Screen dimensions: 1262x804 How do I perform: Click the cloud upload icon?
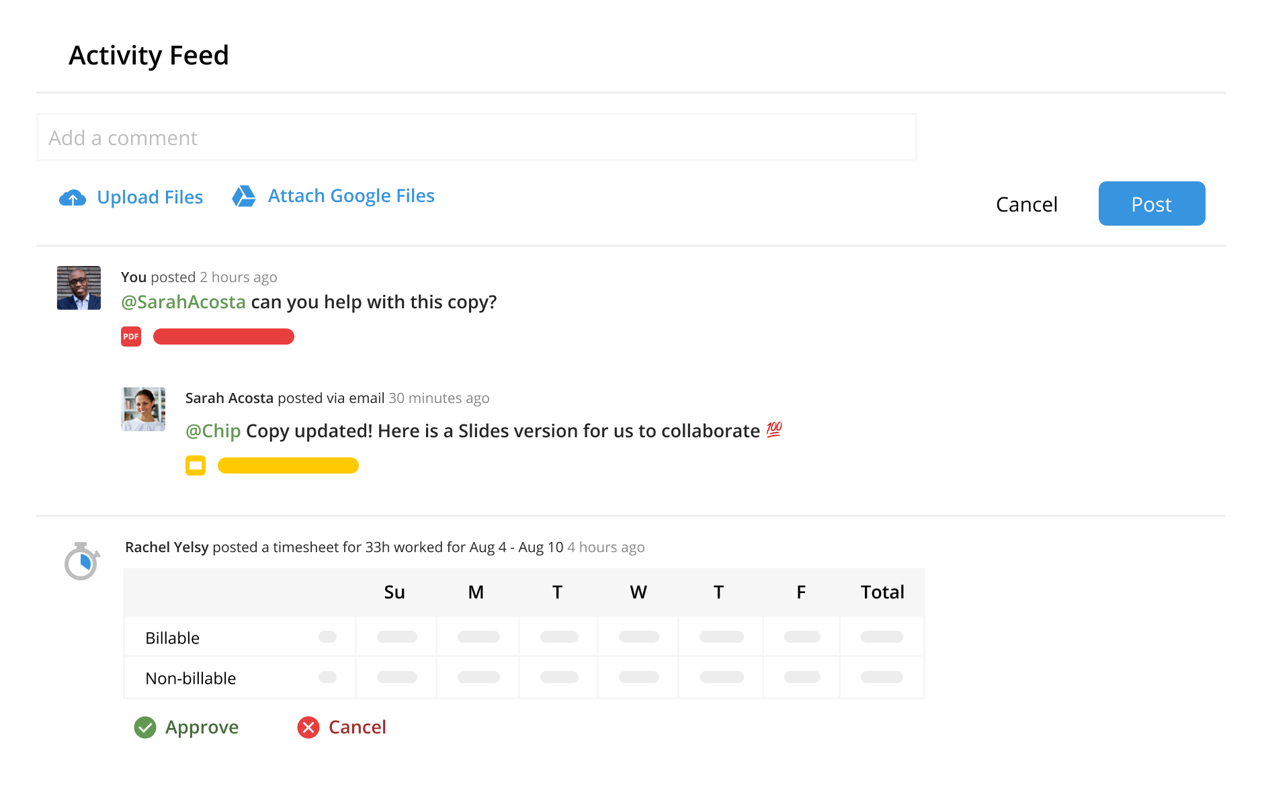pyautogui.click(x=73, y=197)
